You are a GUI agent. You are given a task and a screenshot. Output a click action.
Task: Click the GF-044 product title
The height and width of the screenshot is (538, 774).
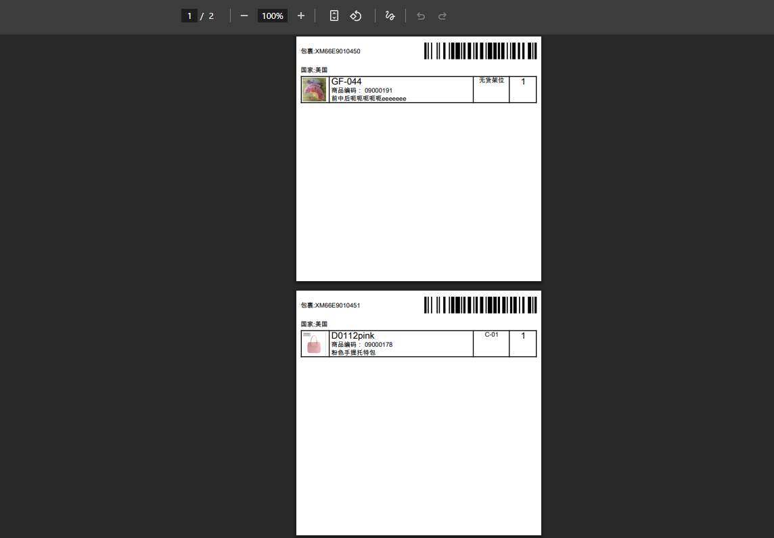346,81
